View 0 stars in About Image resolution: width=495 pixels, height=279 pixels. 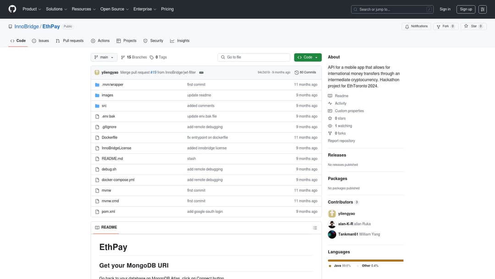tap(340, 118)
